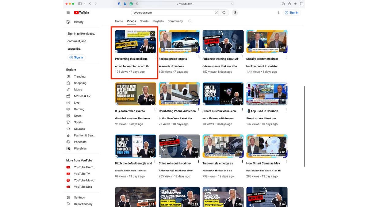Click the sidebar Sign in link
The height and width of the screenshot is (207, 368).
coord(76,57)
